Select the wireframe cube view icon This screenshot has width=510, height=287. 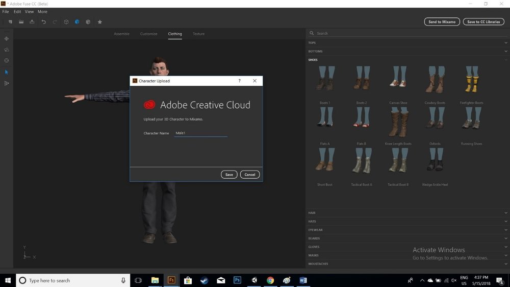pyautogui.click(x=66, y=22)
